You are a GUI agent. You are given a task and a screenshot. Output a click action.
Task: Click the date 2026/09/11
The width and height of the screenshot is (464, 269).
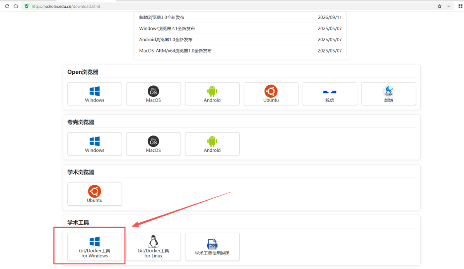pyautogui.click(x=330, y=17)
